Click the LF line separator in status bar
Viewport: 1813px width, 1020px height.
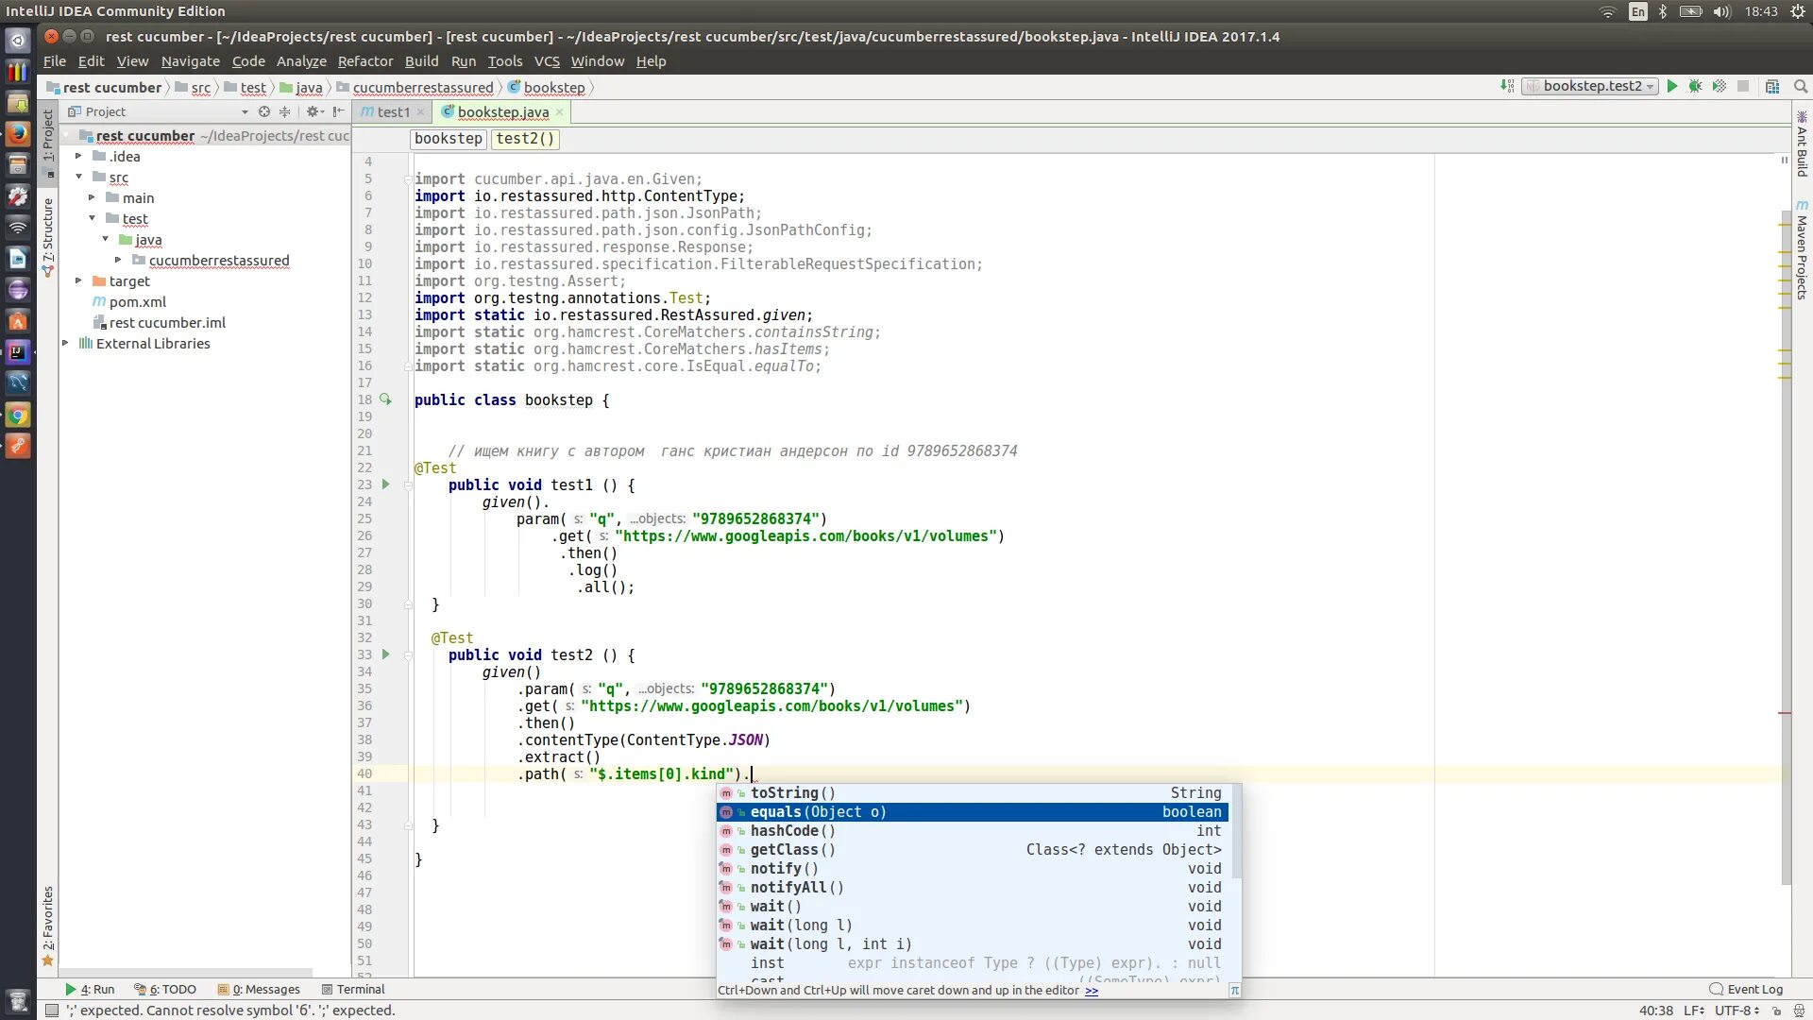pyautogui.click(x=1694, y=1011)
